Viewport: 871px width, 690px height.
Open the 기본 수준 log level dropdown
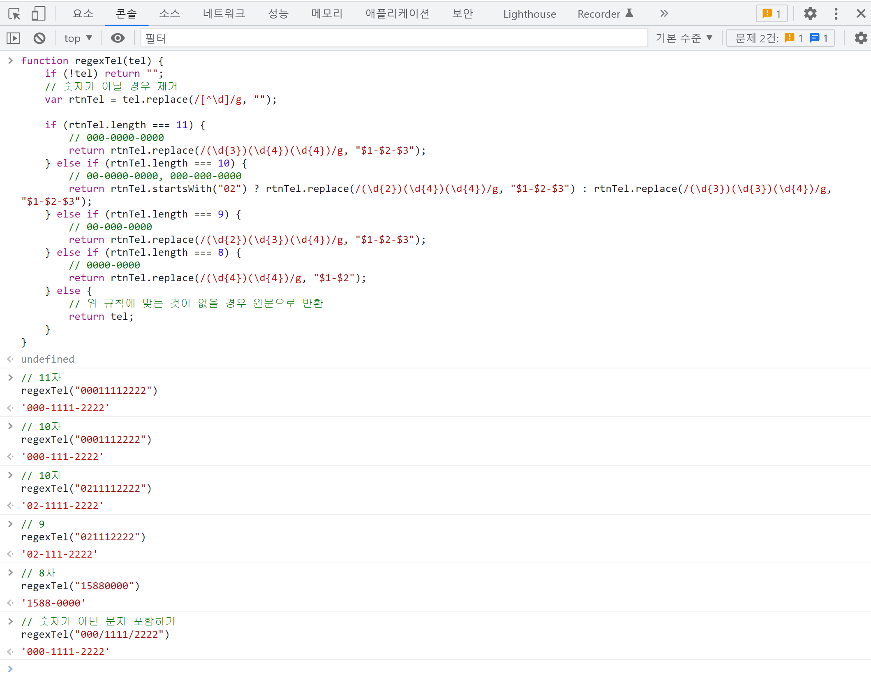tap(684, 38)
